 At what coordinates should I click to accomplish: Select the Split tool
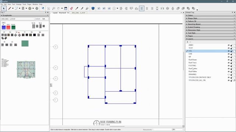[82, 8]
